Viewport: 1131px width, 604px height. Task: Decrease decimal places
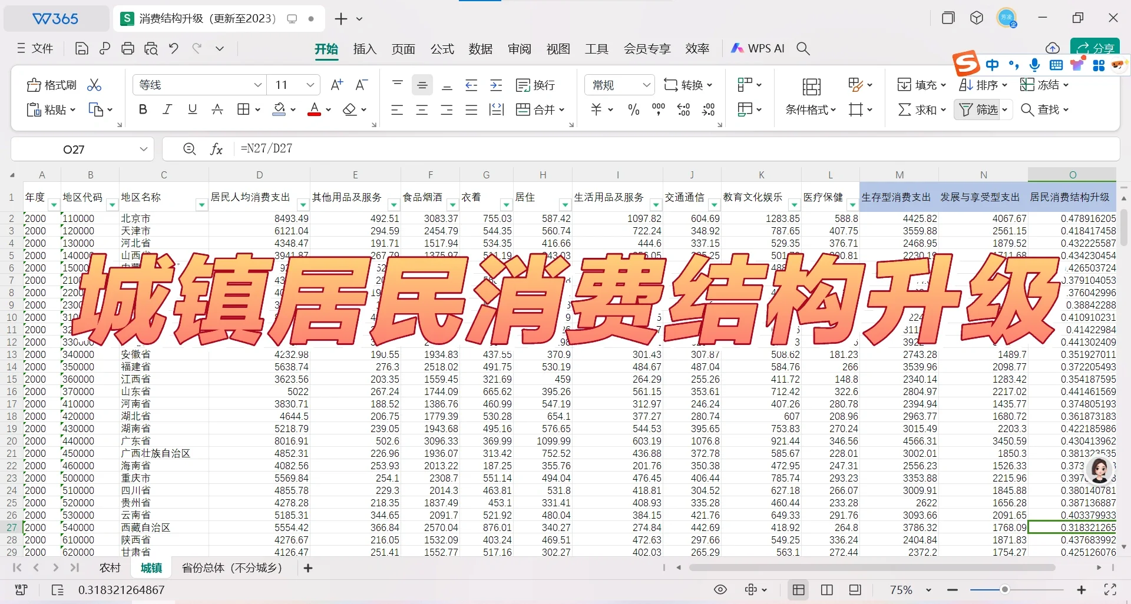click(x=708, y=109)
